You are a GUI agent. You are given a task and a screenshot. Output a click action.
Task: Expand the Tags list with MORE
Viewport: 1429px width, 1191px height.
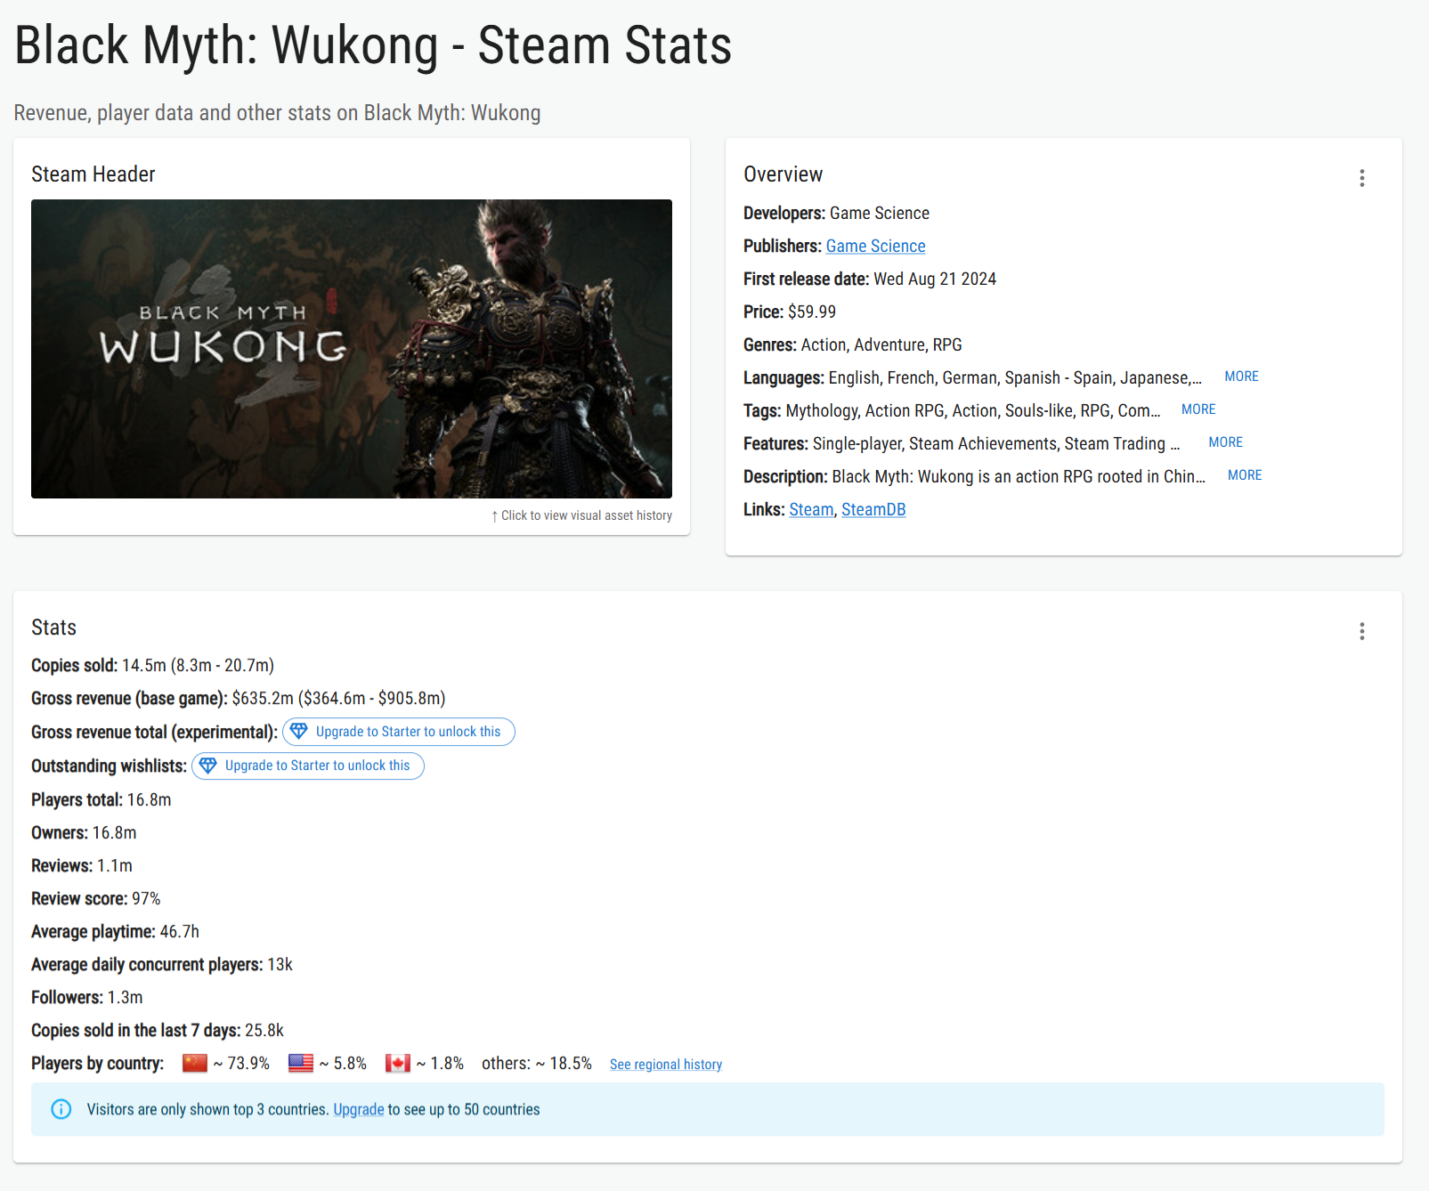(x=1198, y=409)
